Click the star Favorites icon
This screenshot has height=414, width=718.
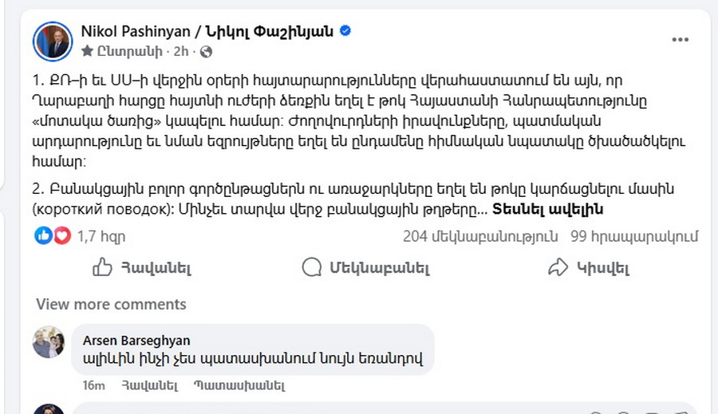(x=87, y=51)
